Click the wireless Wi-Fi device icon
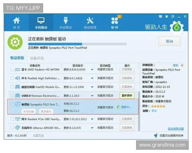Screen dimensions: 192x153 [18, 128]
